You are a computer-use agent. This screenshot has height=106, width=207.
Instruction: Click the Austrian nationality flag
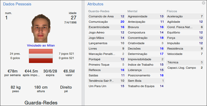pos(41,55)
